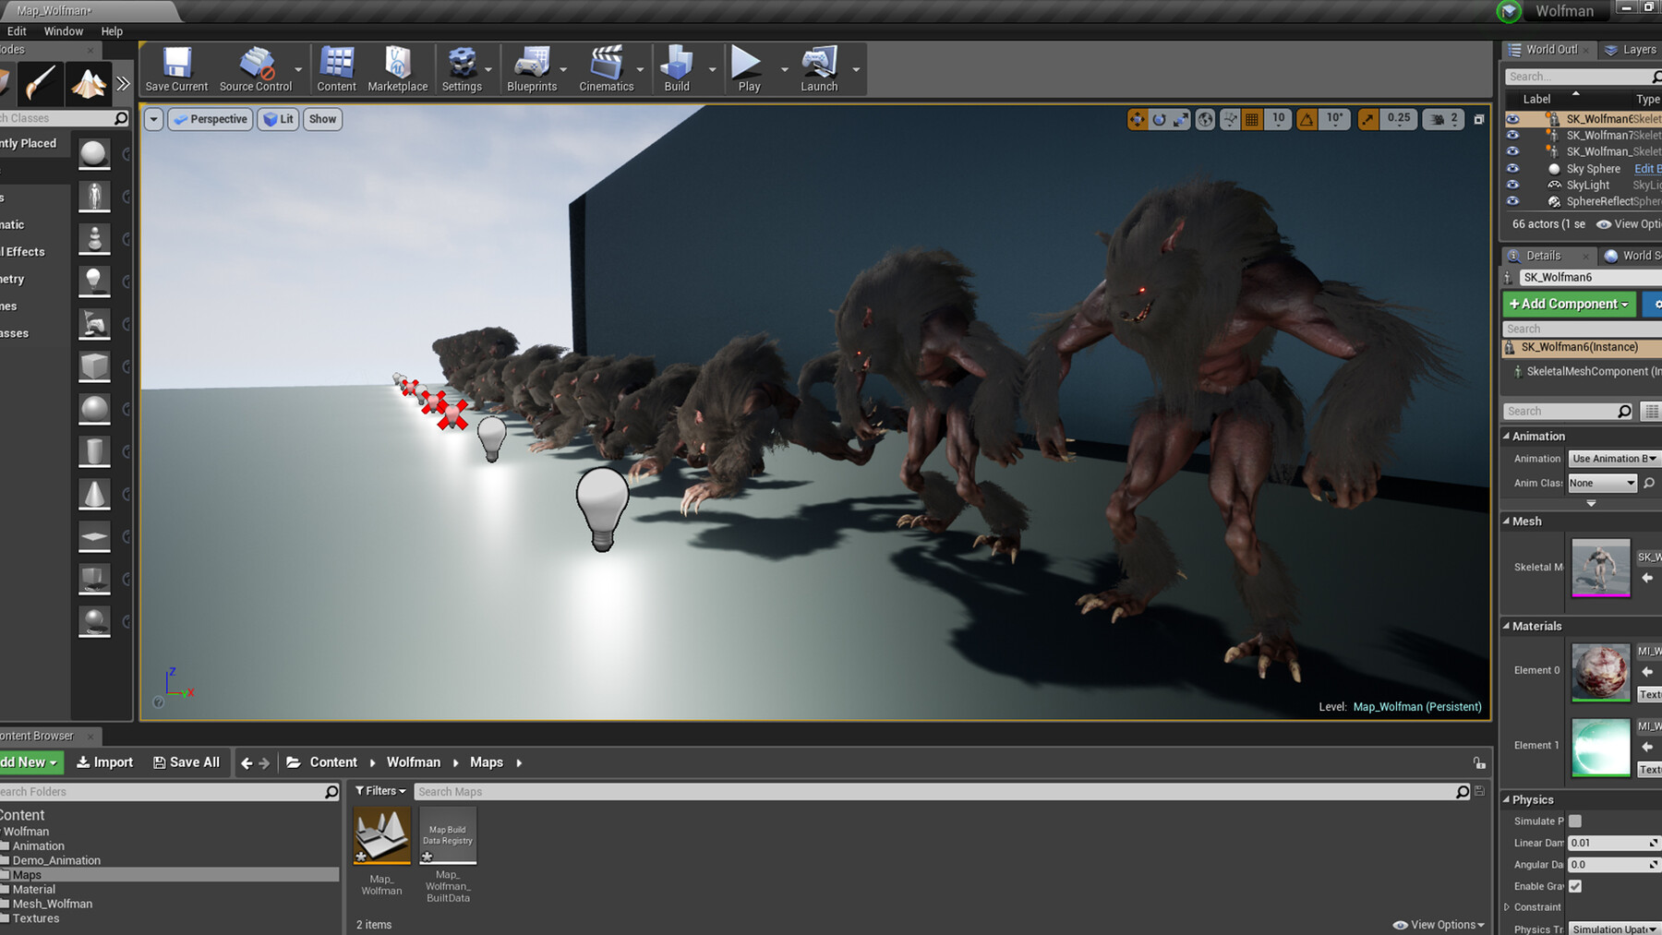Toggle visibility of SK_Wolfman6 actor
This screenshot has height=935, width=1662.
point(1512,118)
